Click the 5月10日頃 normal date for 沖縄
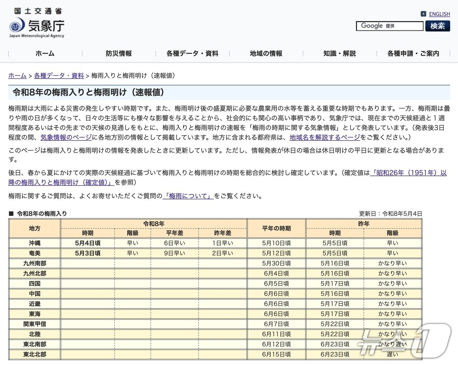This screenshot has width=458, height=365. 276,243
